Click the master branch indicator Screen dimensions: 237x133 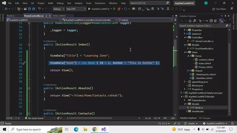191,123
